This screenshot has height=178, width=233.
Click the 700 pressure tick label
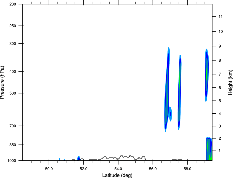point(13,126)
